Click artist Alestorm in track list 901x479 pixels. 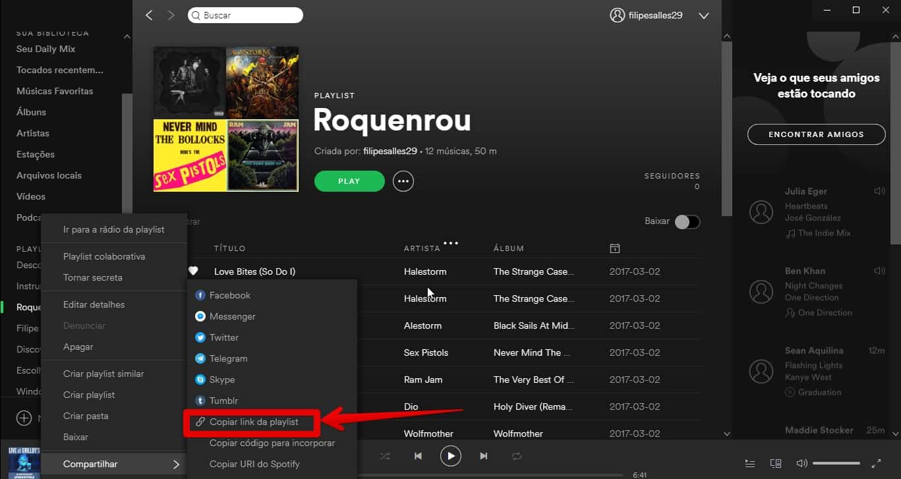(x=423, y=325)
